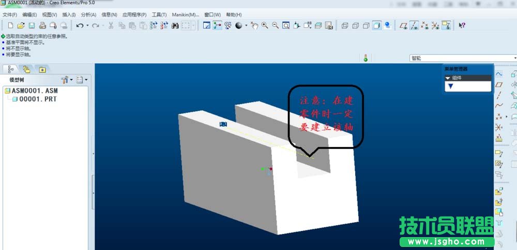Click the New file icon
Image resolution: width=517 pixels, height=250 pixels.
coord(10,25)
